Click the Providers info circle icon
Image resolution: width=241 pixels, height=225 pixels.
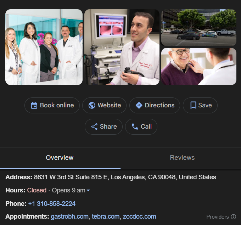(x=233, y=216)
